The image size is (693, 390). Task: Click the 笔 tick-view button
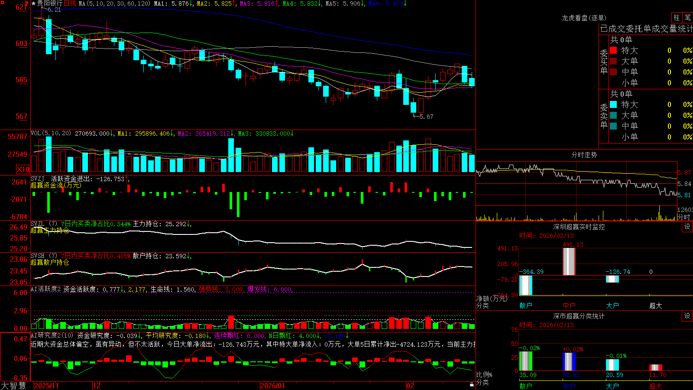click(x=687, y=18)
